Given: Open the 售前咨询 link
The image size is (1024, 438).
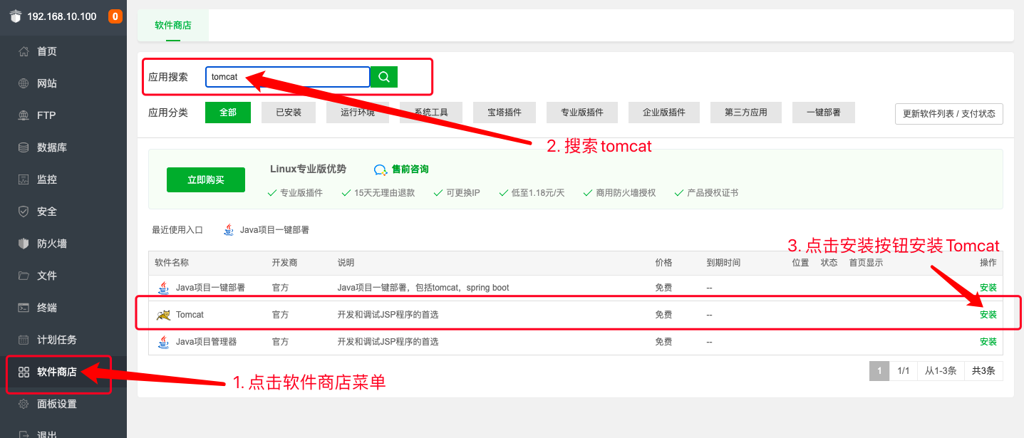Looking at the screenshot, I should click(410, 170).
